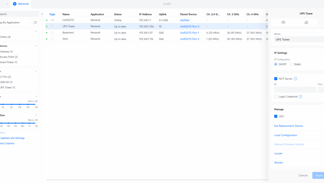The width and height of the screenshot is (324, 183).
Task: Uncheck the NUT Server checkbox
Action: pos(276,79)
